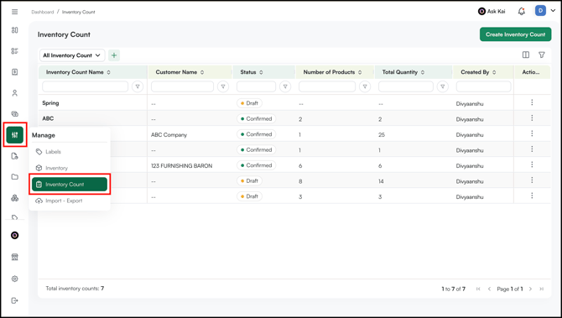
Task: Open Inventory Count Name filter options
Action: pyautogui.click(x=138, y=86)
